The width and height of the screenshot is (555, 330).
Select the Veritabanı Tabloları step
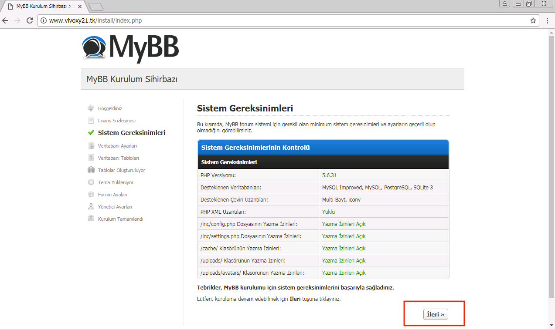[119, 158]
